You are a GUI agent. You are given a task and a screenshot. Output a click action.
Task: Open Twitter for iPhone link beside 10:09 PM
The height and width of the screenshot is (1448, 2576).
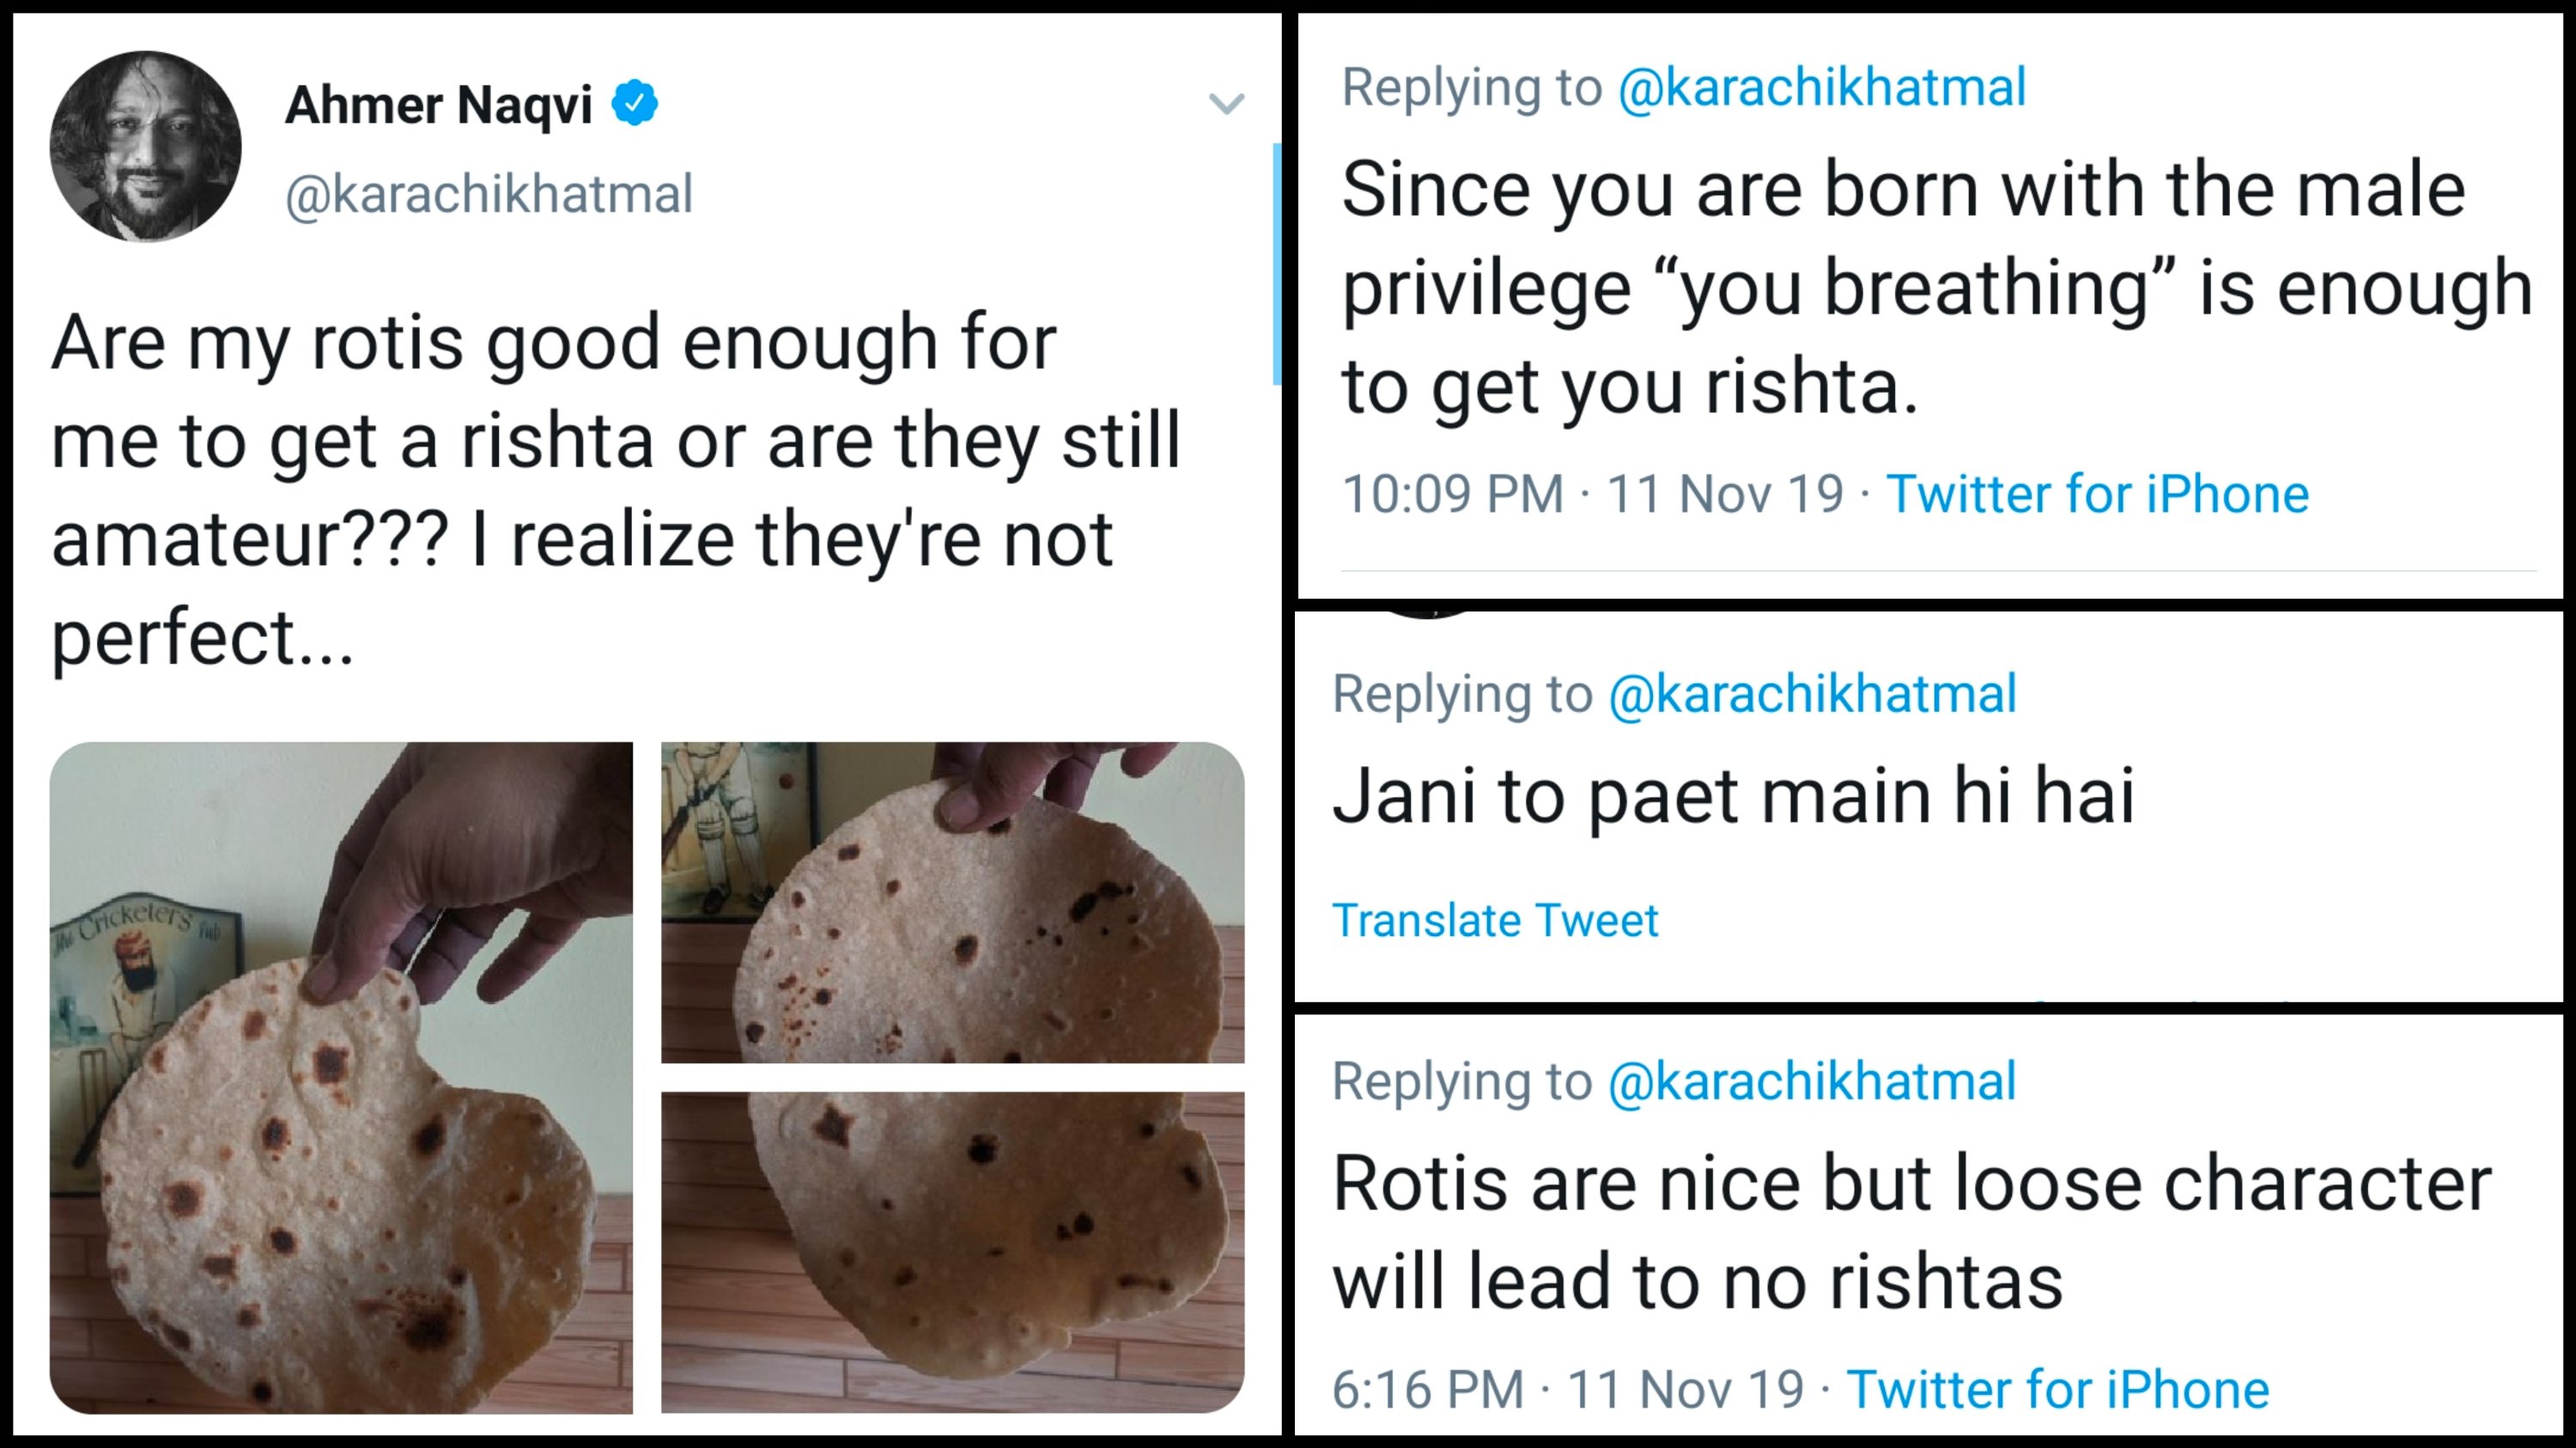pos(2097,494)
